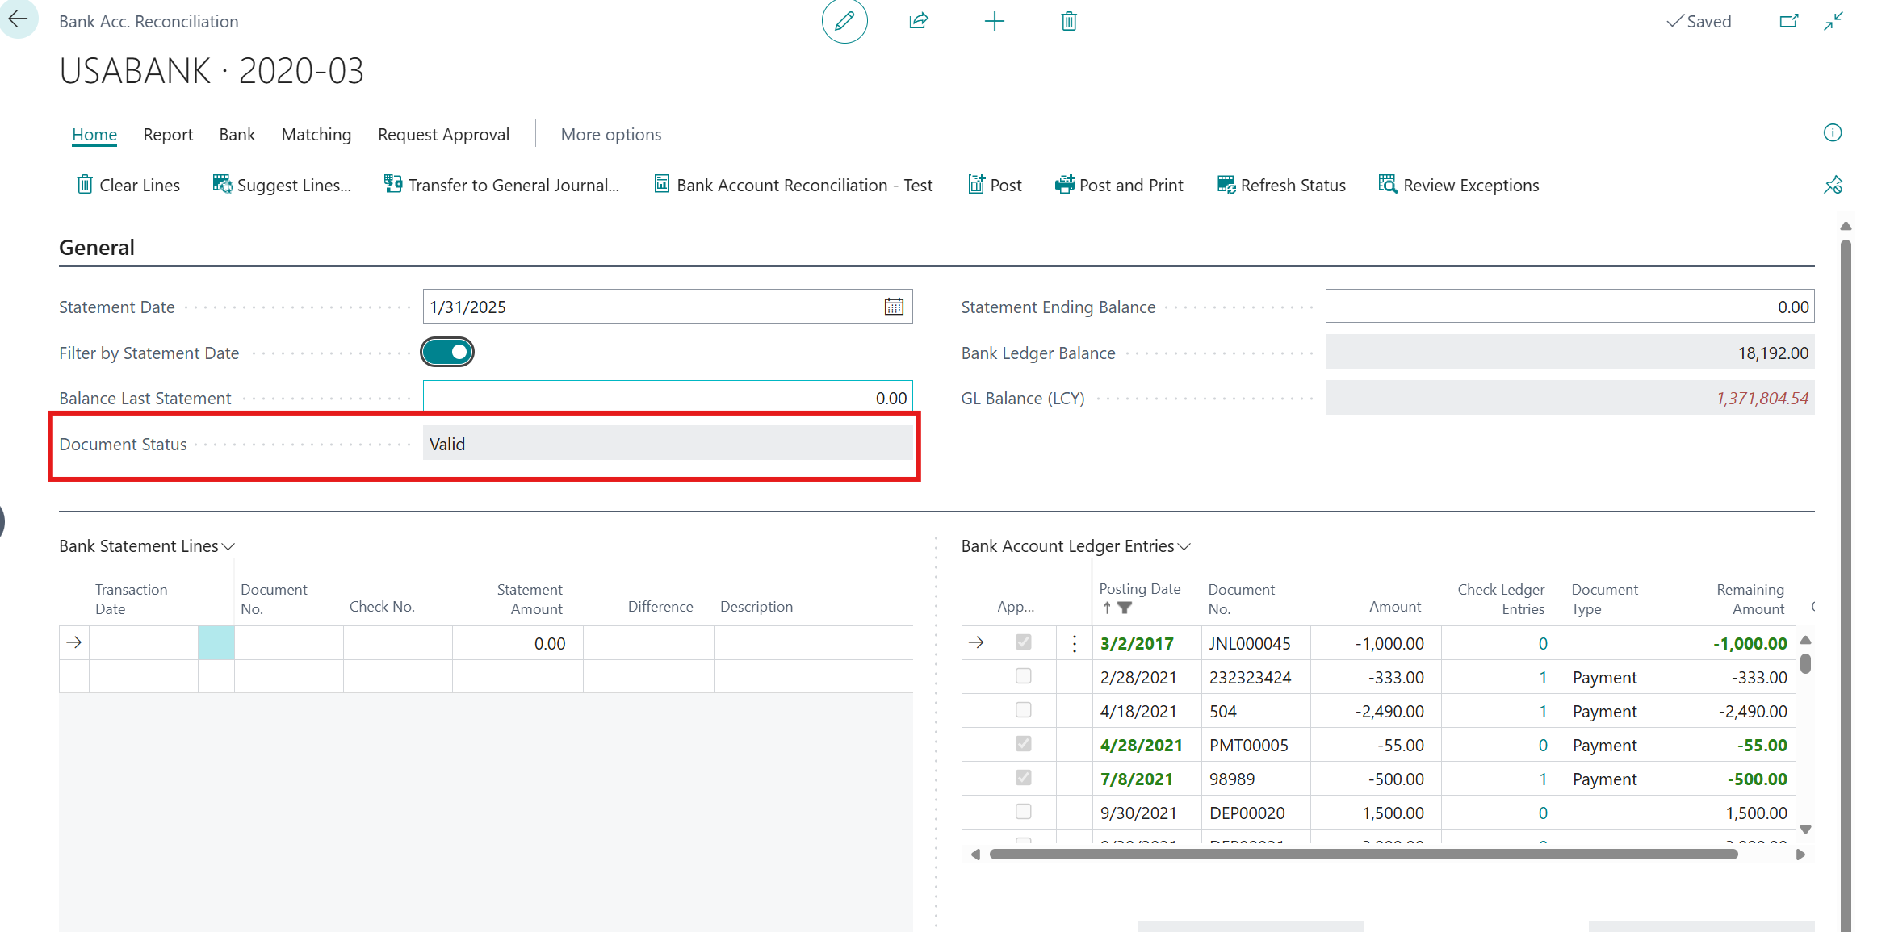
Task: Click the pin action bar icon
Action: pos(1833,186)
